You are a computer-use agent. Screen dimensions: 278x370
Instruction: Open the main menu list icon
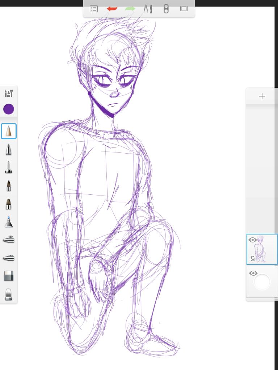click(94, 9)
